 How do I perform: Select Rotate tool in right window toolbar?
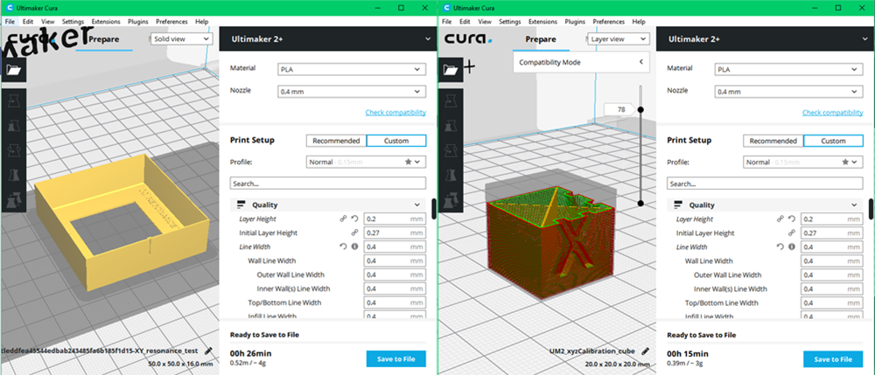[451, 151]
